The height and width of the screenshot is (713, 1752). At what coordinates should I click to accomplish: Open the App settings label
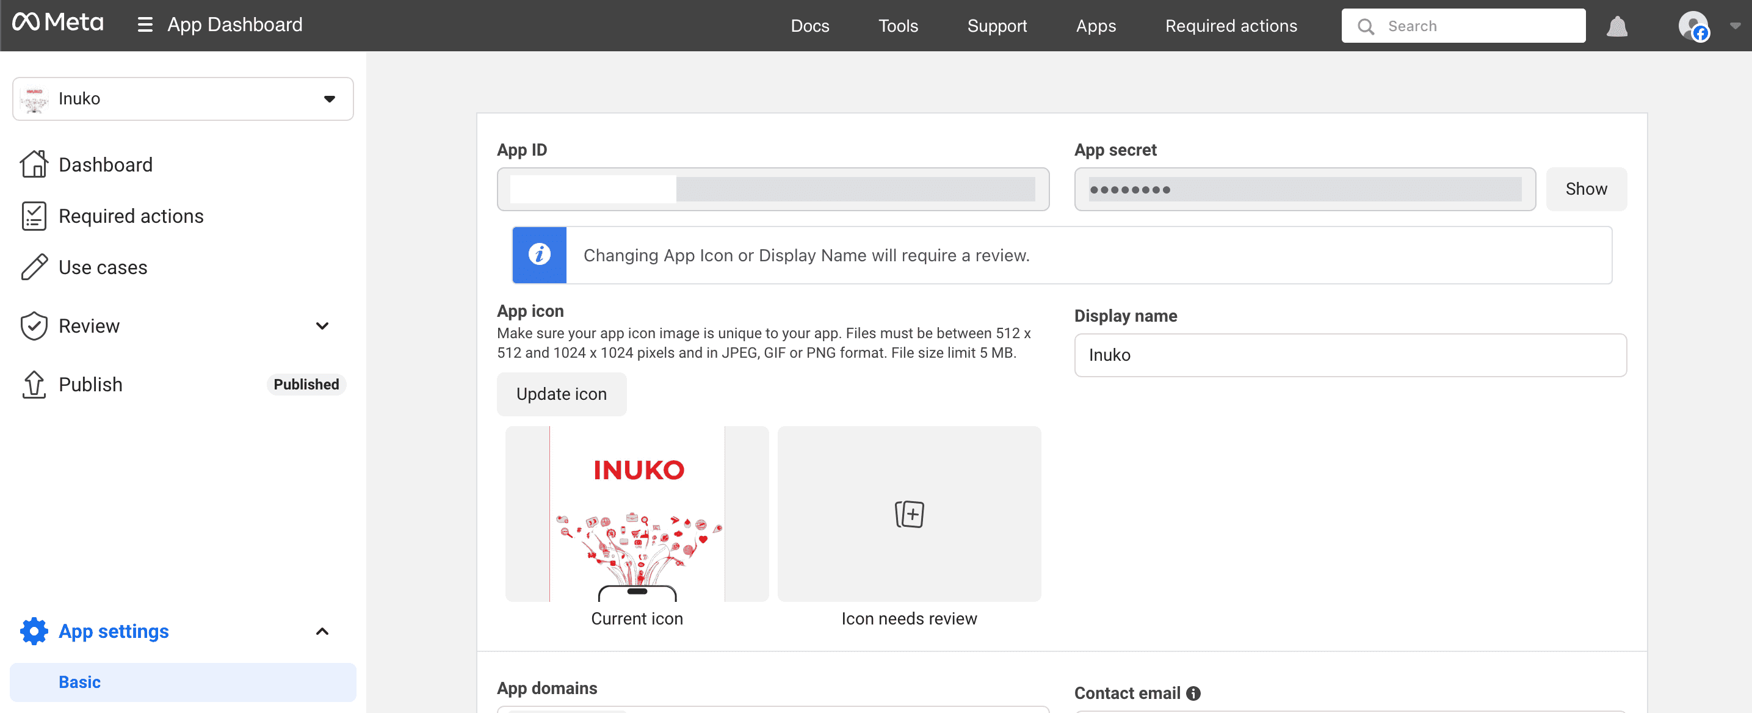click(114, 631)
